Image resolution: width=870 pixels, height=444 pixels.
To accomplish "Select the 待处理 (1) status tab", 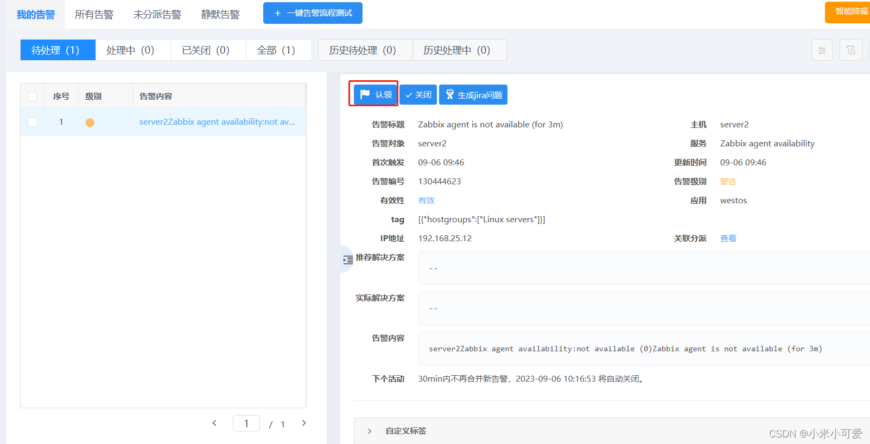I will (x=58, y=50).
